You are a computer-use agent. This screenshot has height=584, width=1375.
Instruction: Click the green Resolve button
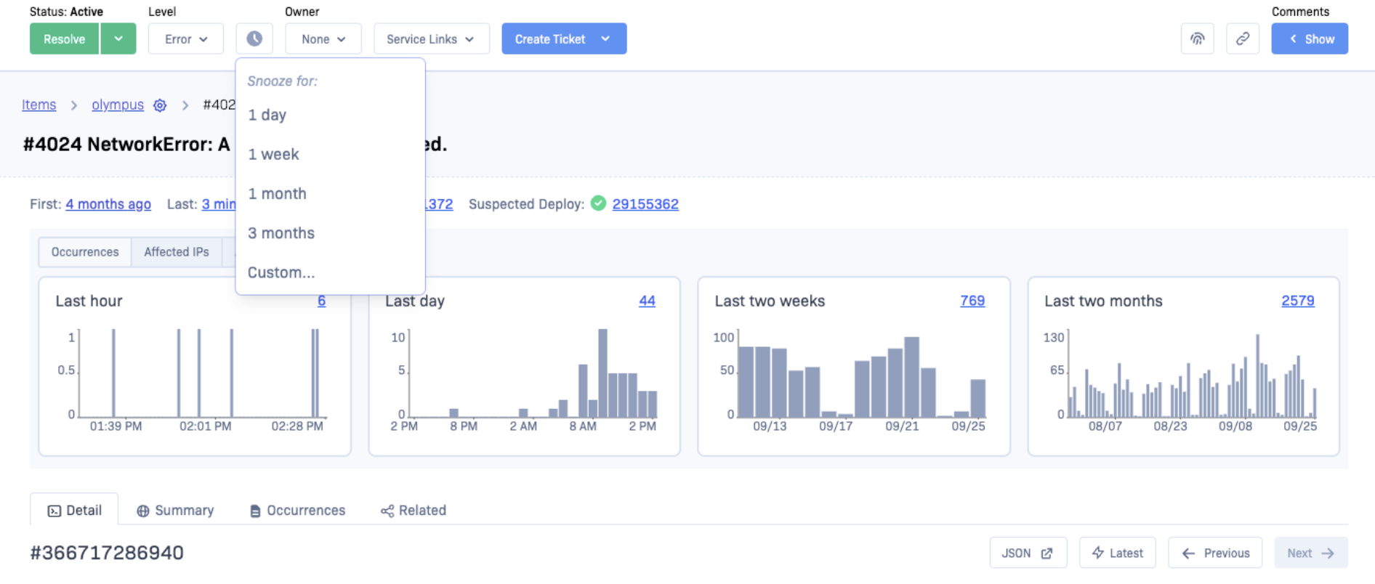64,39
